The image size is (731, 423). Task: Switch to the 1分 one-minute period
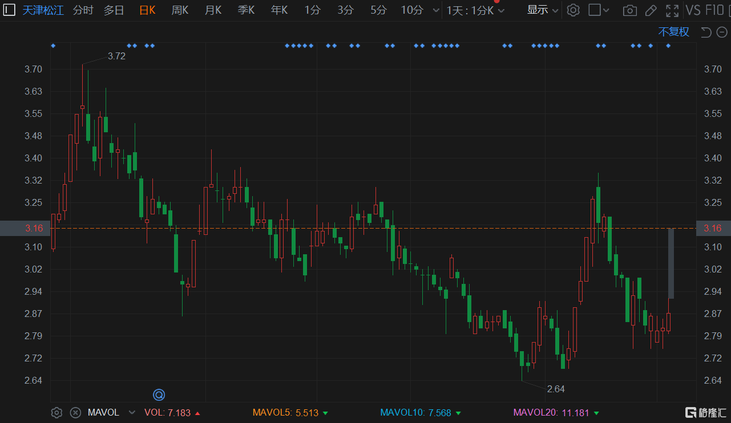[x=312, y=10]
